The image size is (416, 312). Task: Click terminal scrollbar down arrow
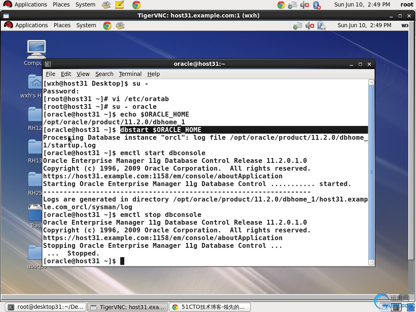click(x=371, y=262)
